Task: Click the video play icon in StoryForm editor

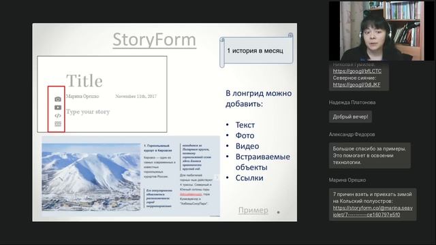Action: pos(58,108)
